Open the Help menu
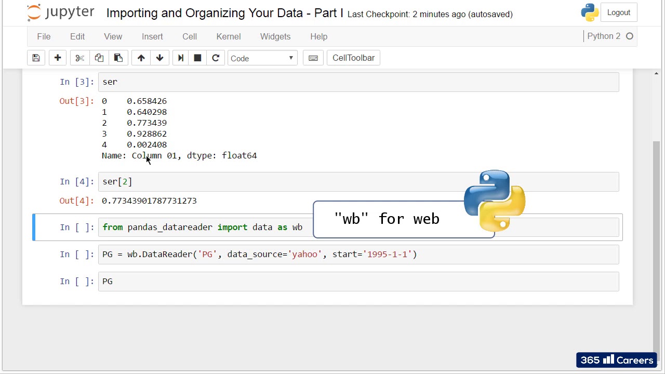665x374 pixels. pyautogui.click(x=319, y=36)
